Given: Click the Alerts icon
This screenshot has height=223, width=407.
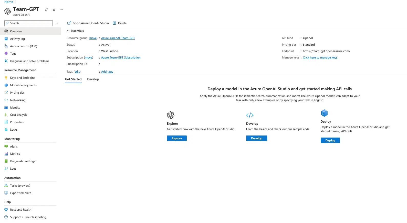Looking at the screenshot, I should [6, 147].
